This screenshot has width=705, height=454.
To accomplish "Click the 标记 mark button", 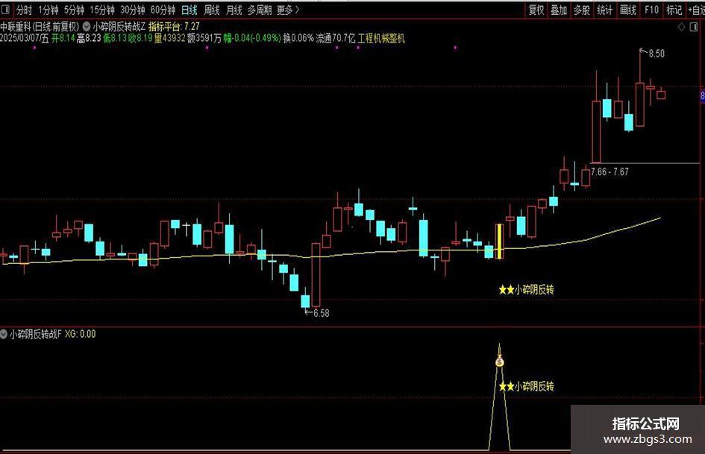I will pos(674,10).
